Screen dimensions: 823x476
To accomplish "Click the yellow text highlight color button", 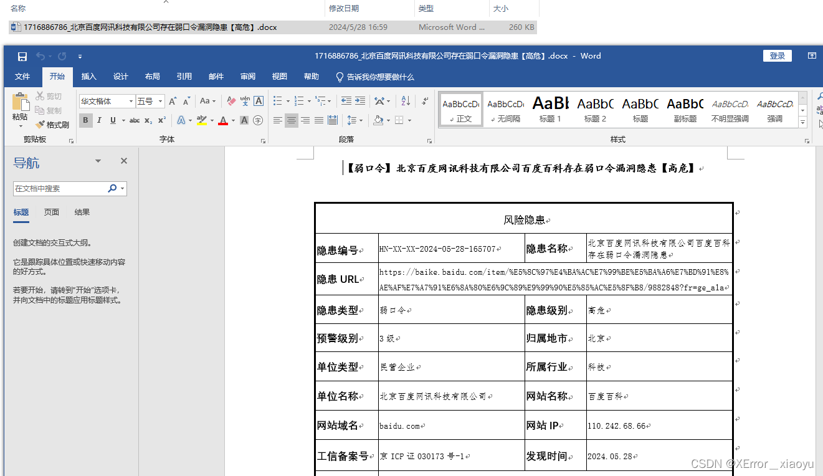I will [201, 120].
